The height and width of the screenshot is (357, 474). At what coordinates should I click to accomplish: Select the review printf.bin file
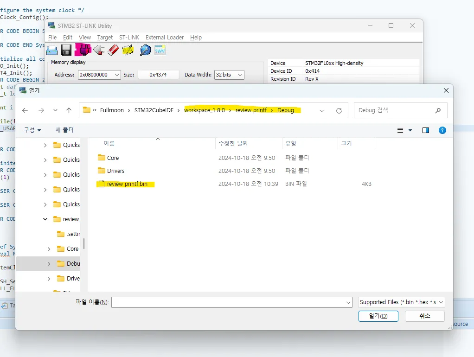tap(127, 184)
